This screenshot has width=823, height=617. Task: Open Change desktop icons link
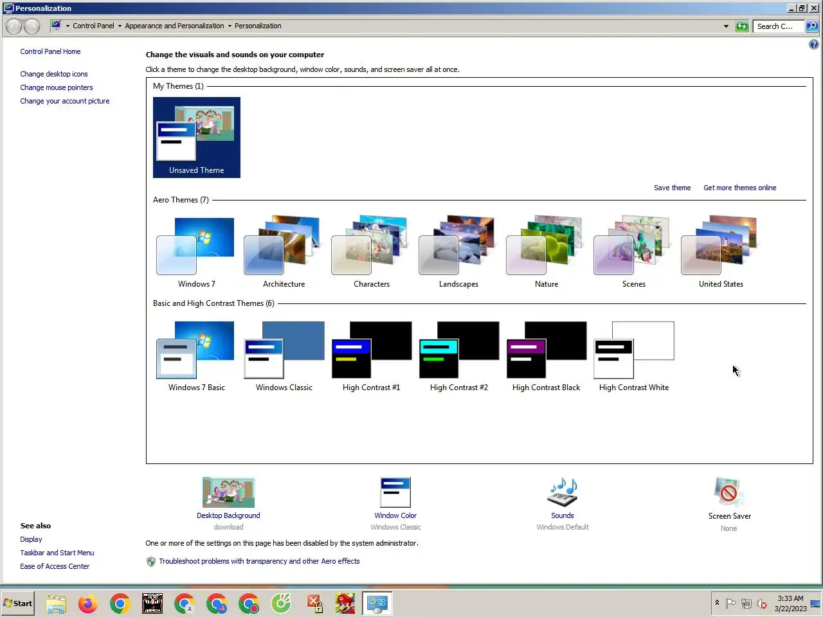54,74
